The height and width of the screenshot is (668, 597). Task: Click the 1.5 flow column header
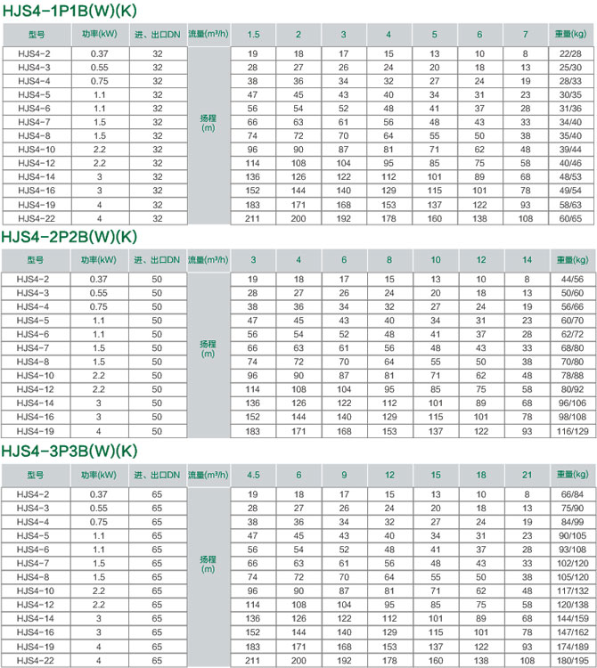[x=253, y=35]
